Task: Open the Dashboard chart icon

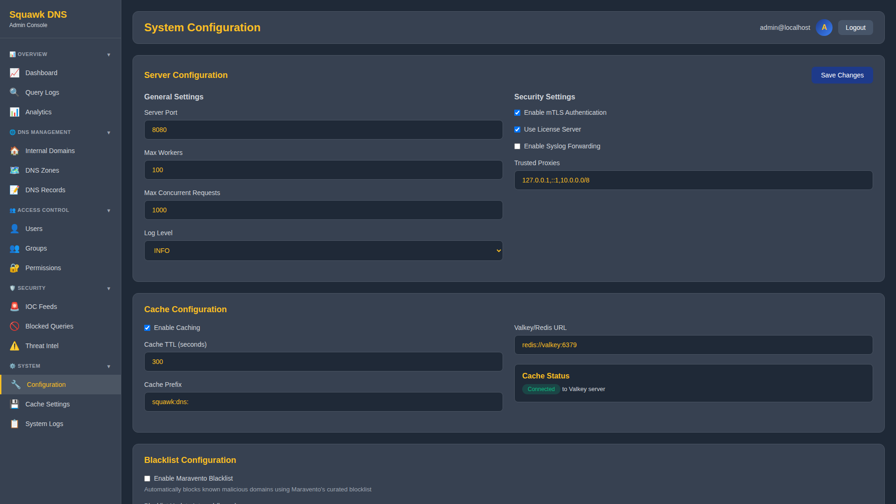Action: [14, 73]
